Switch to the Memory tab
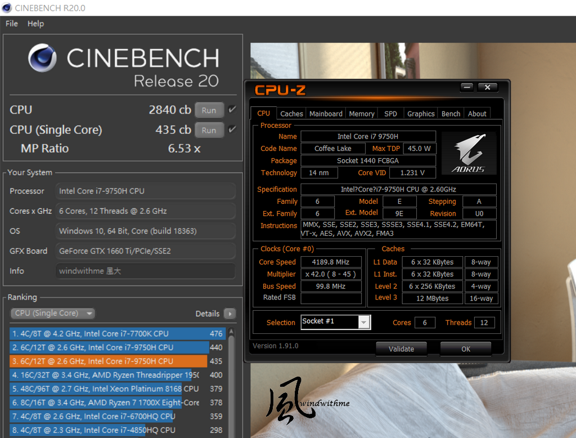The height and width of the screenshot is (438, 576). [362, 114]
